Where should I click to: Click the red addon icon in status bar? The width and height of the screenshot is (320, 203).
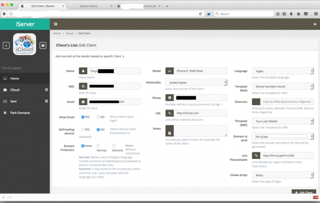[316, 197]
